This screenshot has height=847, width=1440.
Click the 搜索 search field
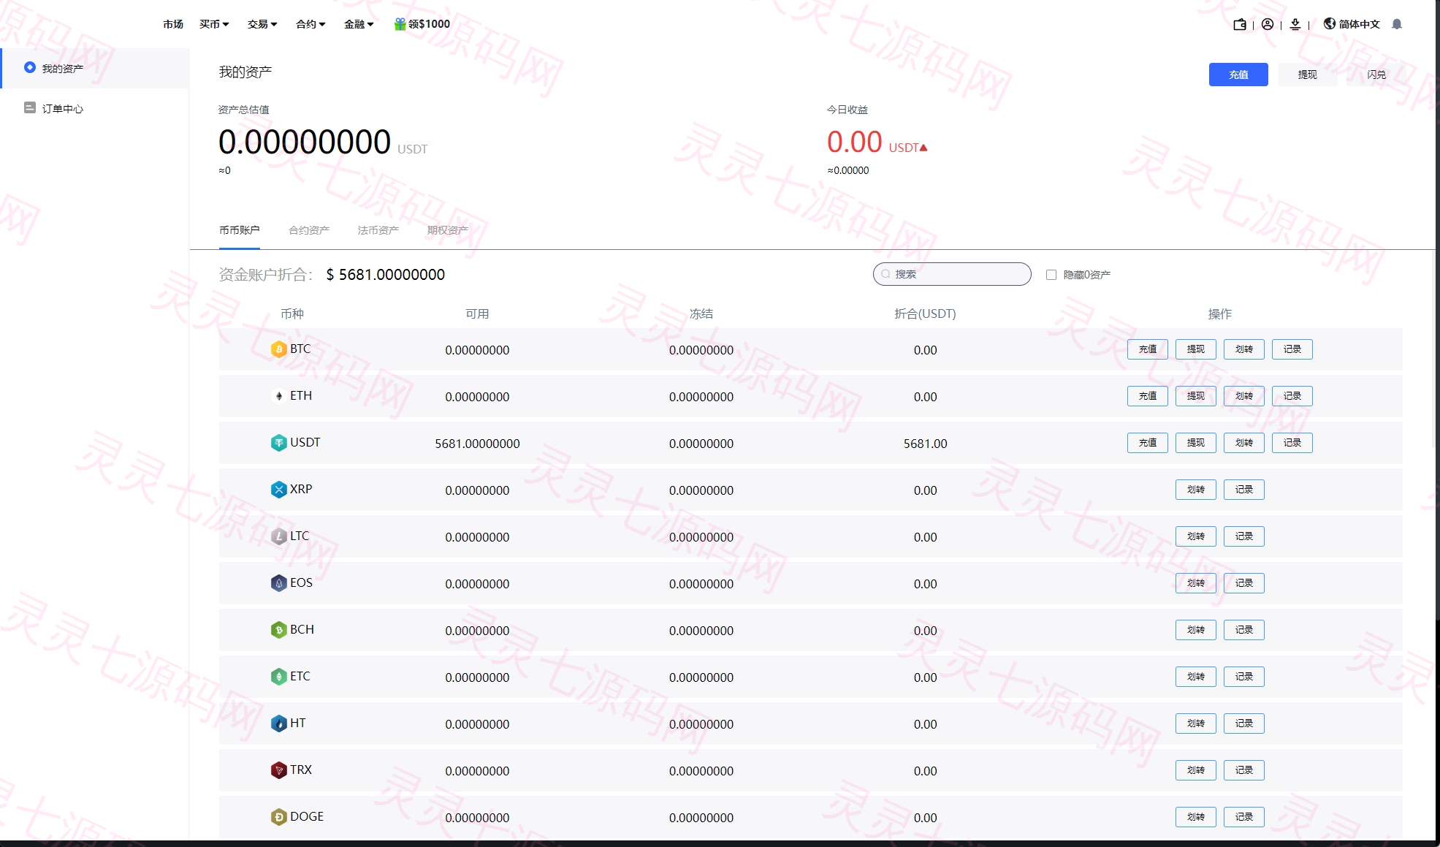[x=952, y=274]
